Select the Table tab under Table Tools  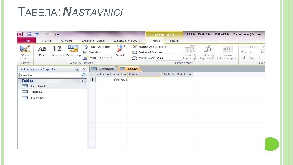[174, 40]
